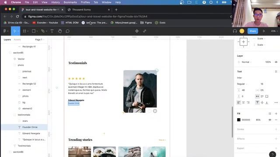Select the Hand tool
This screenshot has width=280, height=157.
pyautogui.click(x=60, y=31)
